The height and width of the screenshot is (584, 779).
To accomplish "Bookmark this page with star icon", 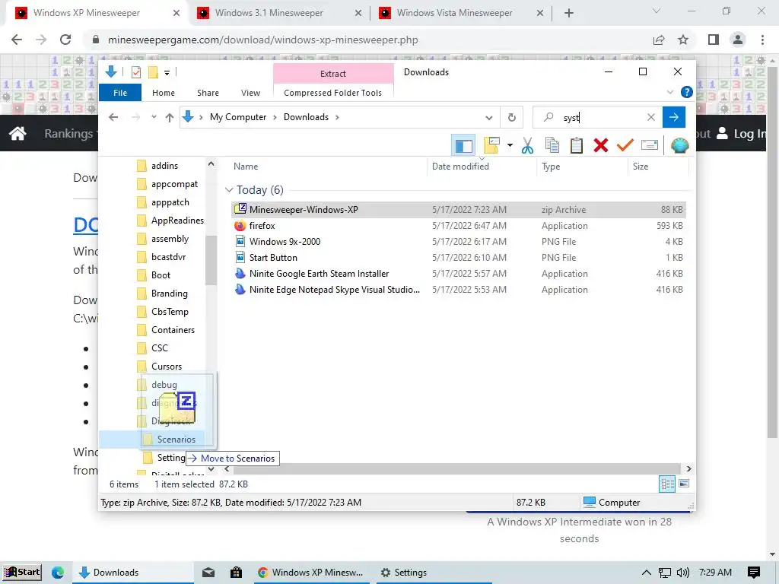I will click(683, 40).
